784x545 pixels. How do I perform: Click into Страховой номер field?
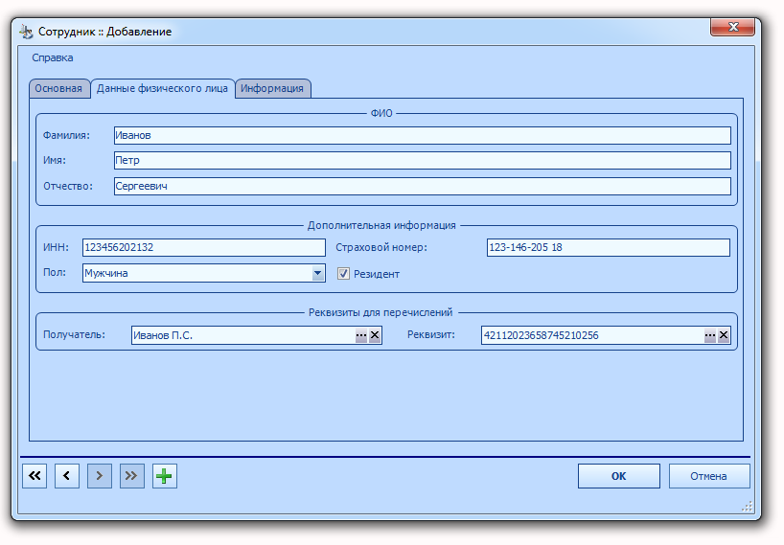click(x=609, y=247)
